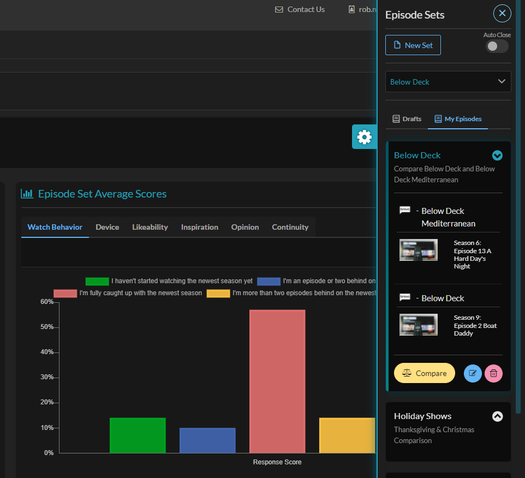Click the Drafts tab icon
525x478 pixels.
396,119
